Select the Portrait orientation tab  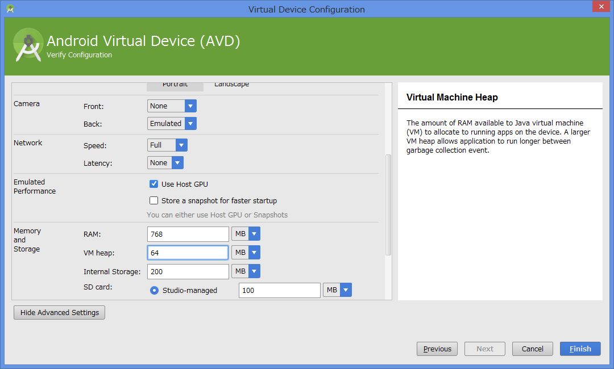(x=175, y=86)
